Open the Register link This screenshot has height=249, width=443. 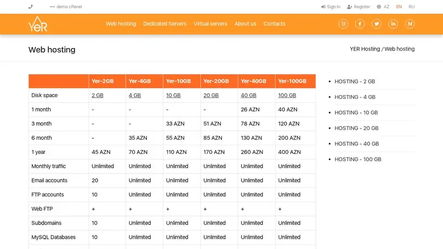[359, 7]
